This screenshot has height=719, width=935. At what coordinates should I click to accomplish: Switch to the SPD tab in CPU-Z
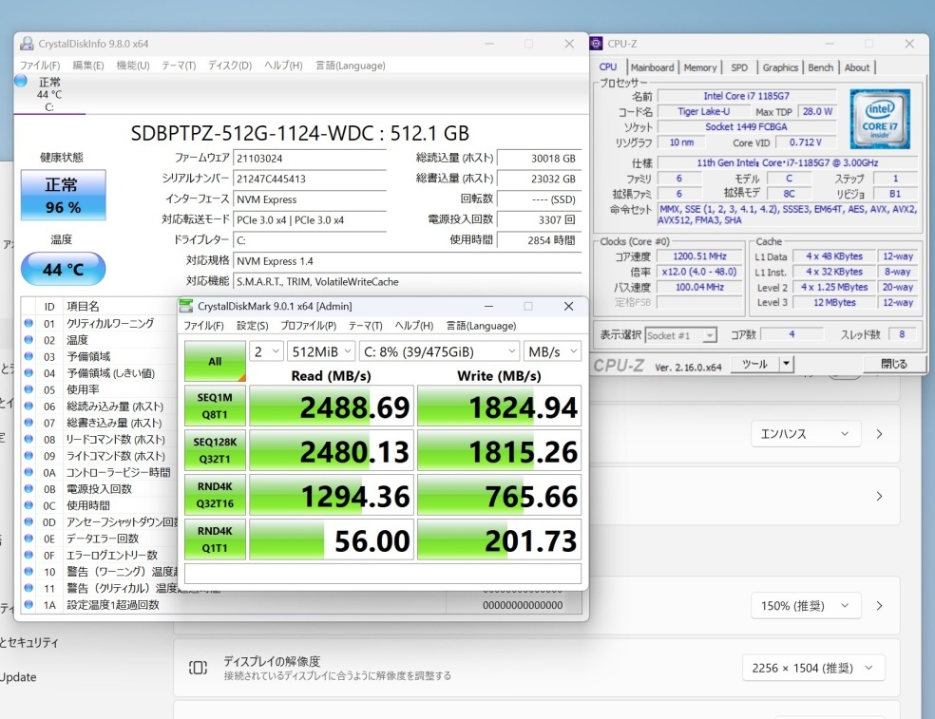point(739,67)
